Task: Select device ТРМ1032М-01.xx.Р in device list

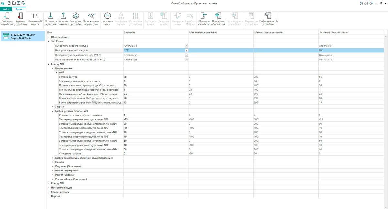Action: click(23, 36)
